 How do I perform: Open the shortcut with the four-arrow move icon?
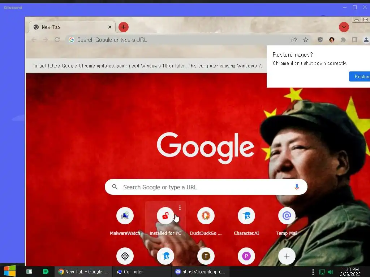pos(125,256)
